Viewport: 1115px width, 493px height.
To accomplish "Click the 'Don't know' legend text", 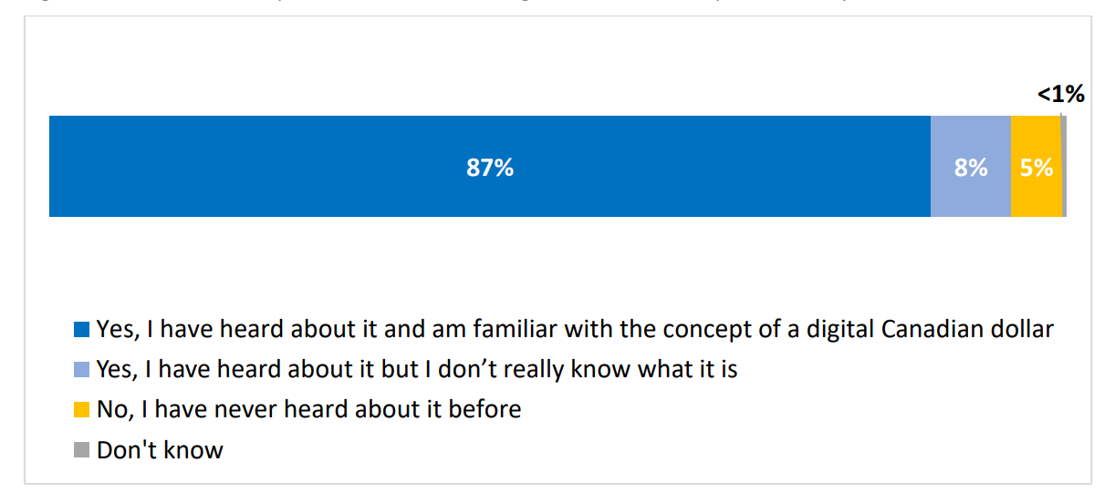I will [x=160, y=449].
